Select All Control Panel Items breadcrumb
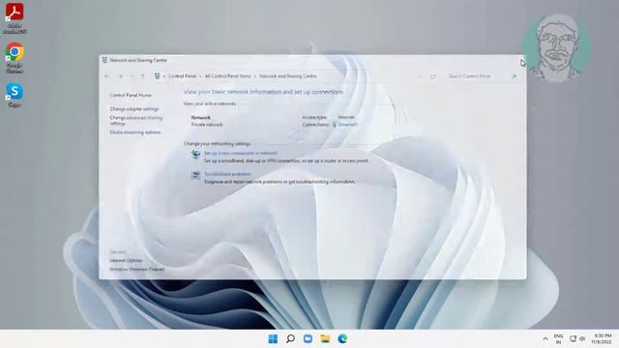 coord(228,76)
